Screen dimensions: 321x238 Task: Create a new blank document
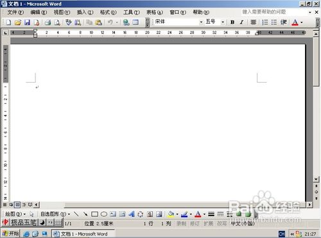[9, 22]
